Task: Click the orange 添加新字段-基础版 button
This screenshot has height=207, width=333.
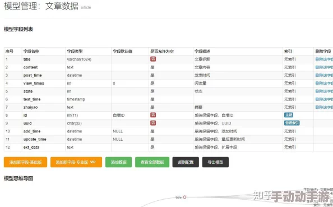Action: [x=25, y=162]
